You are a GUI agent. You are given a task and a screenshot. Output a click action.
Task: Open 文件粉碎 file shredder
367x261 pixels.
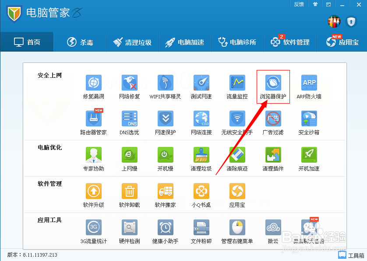(x=201, y=227)
